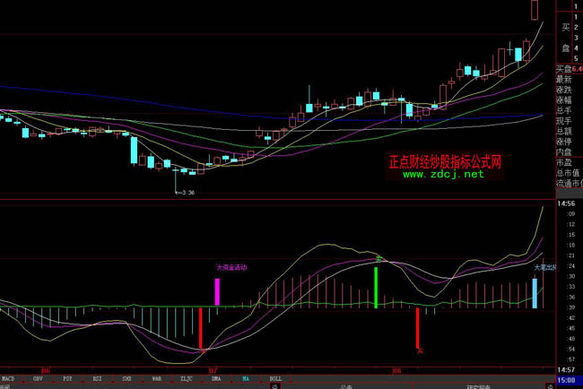
Task: Select the highlighted MA indicator tab
Action: tap(245, 379)
